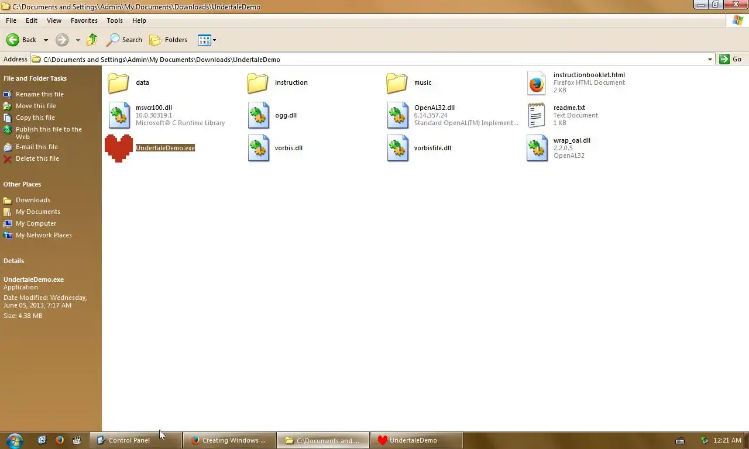Select the vorbis.dll file icon
This screenshot has height=449, width=749.
pos(258,148)
